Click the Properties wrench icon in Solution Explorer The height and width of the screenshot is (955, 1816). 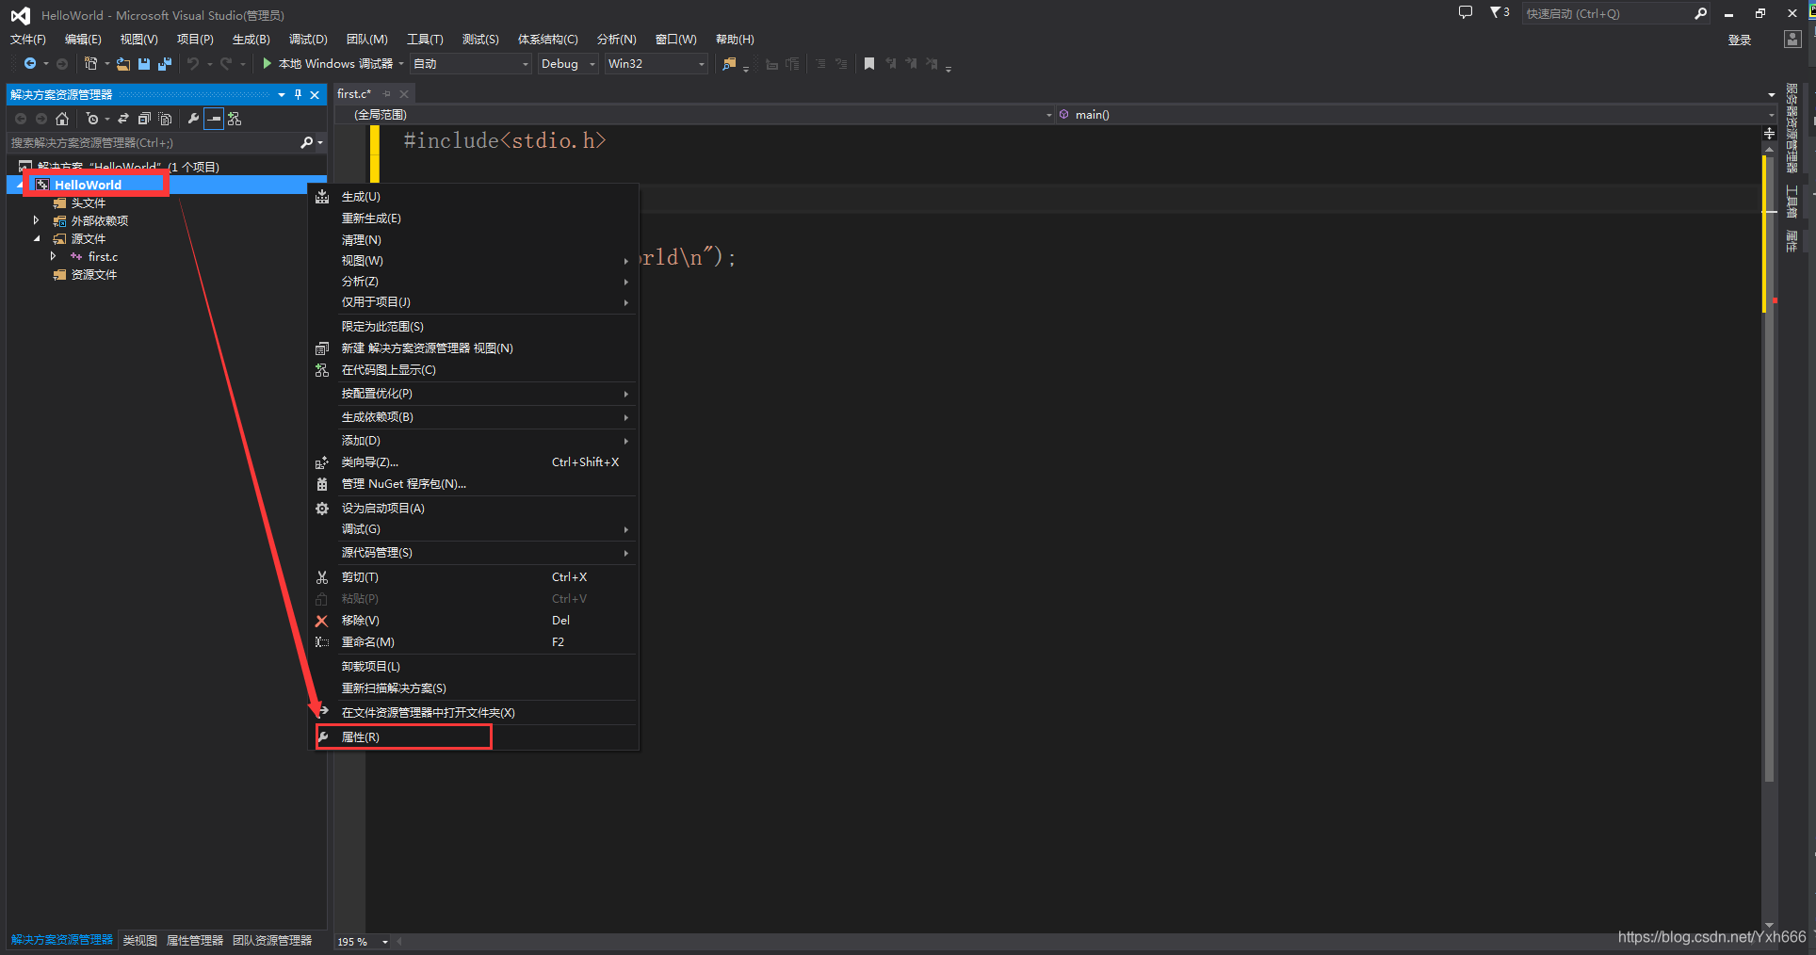tap(193, 119)
